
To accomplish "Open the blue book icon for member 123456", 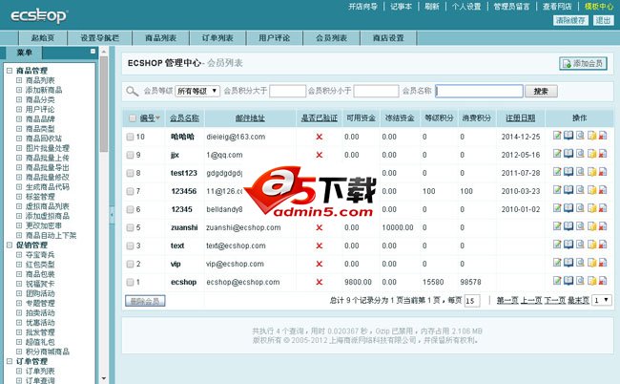I will (568, 190).
